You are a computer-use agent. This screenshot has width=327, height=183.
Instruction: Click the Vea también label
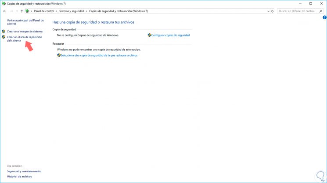point(14,166)
